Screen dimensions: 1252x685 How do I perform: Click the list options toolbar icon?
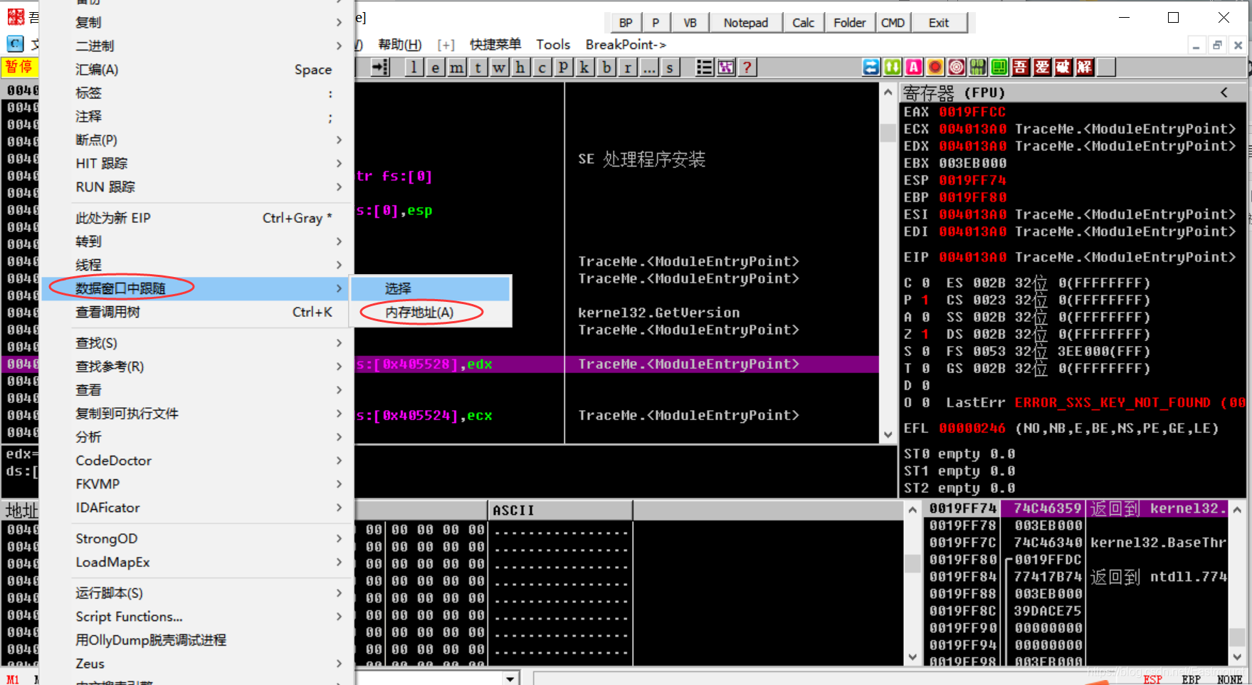tap(704, 68)
